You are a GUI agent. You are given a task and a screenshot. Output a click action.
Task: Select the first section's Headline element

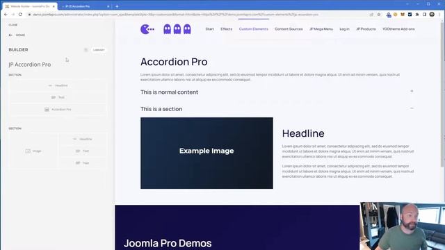pos(58,85)
